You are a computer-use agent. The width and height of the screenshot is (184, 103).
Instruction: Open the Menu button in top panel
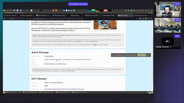[x=6, y=10]
